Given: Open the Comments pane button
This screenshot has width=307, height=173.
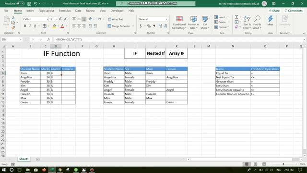Looking at the screenshot, I should click(x=294, y=11).
